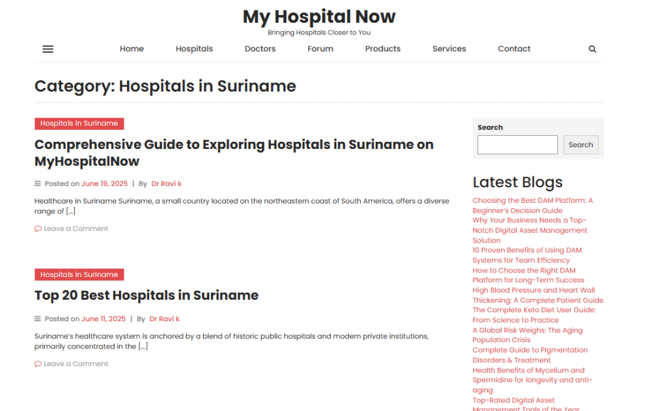Image resolution: width=667 pixels, height=411 pixels.
Task: Open Top-Rated Digital Asset Management Tools link
Action: [526, 404]
